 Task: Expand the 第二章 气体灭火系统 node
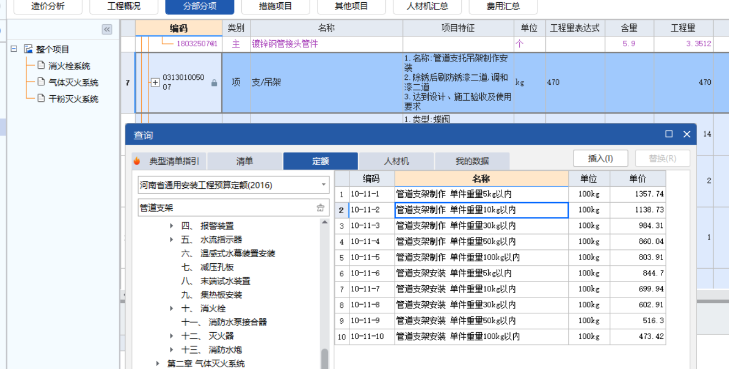click(157, 362)
